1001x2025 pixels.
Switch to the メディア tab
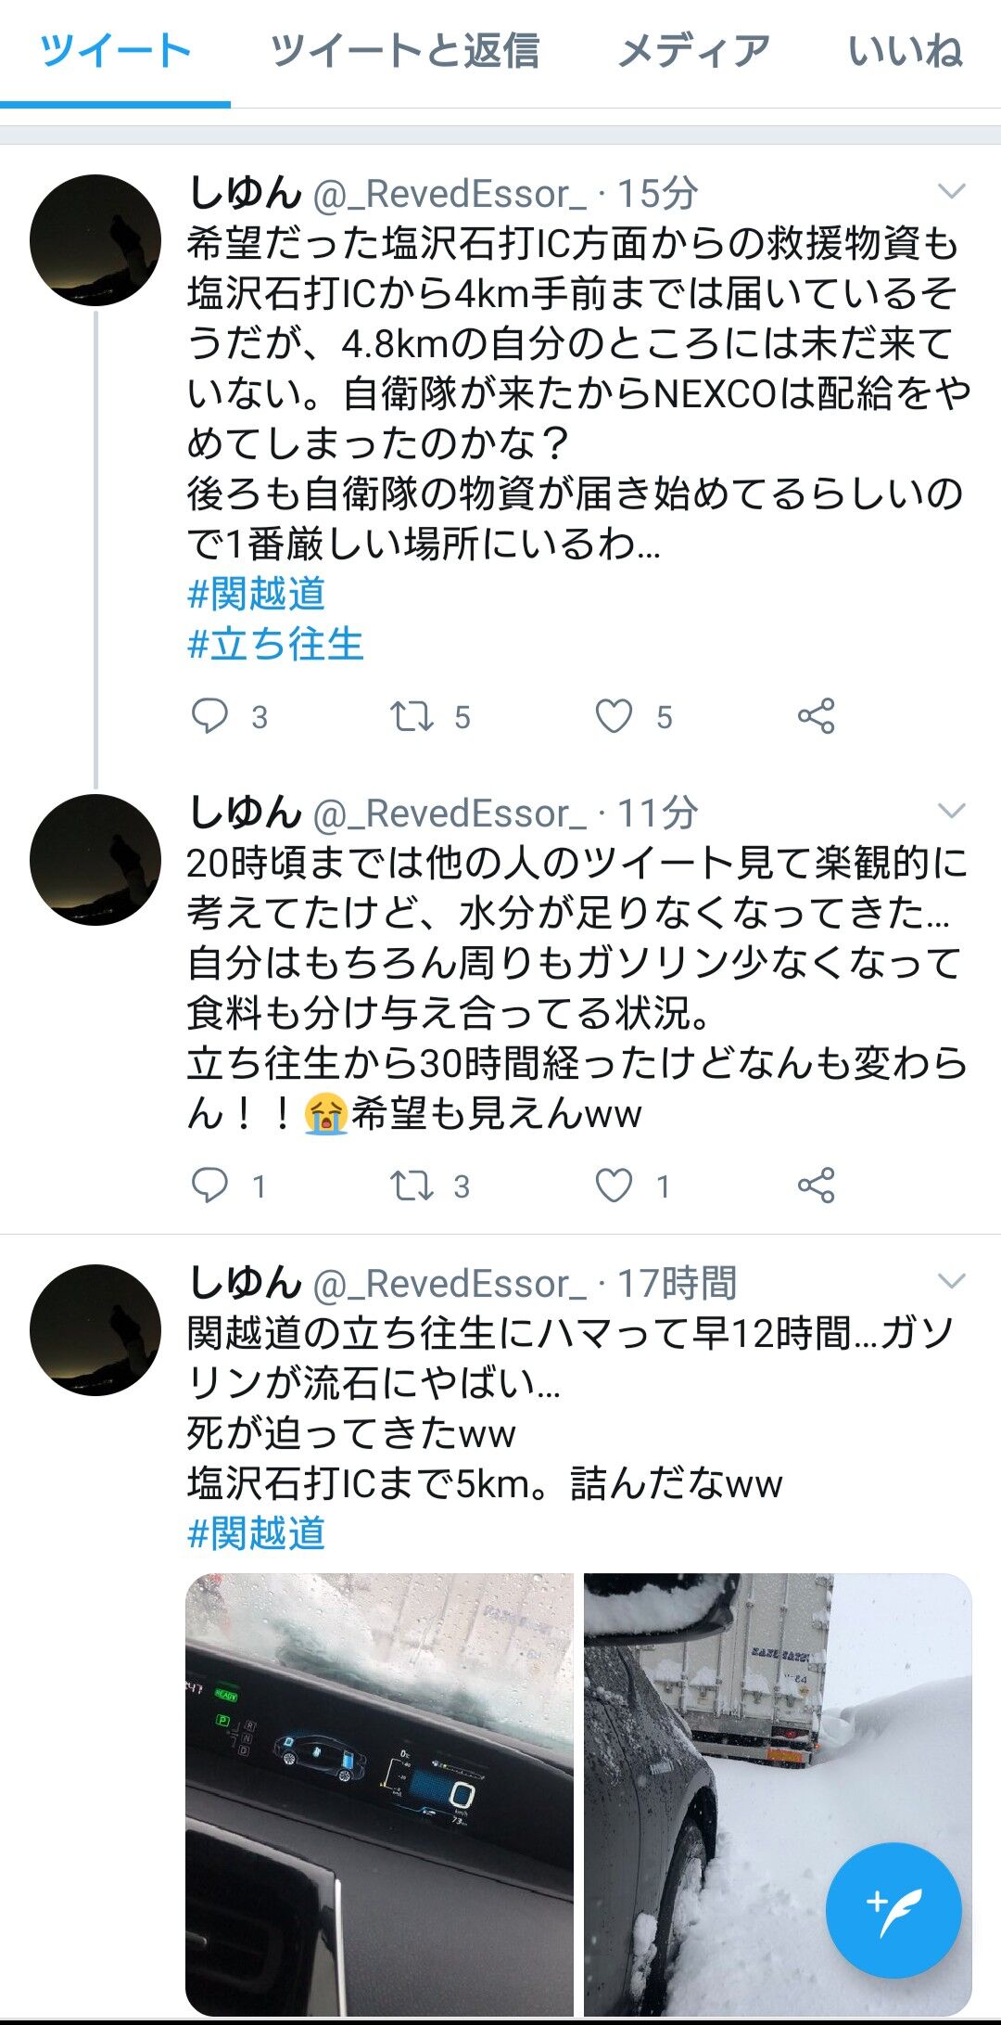click(x=693, y=51)
